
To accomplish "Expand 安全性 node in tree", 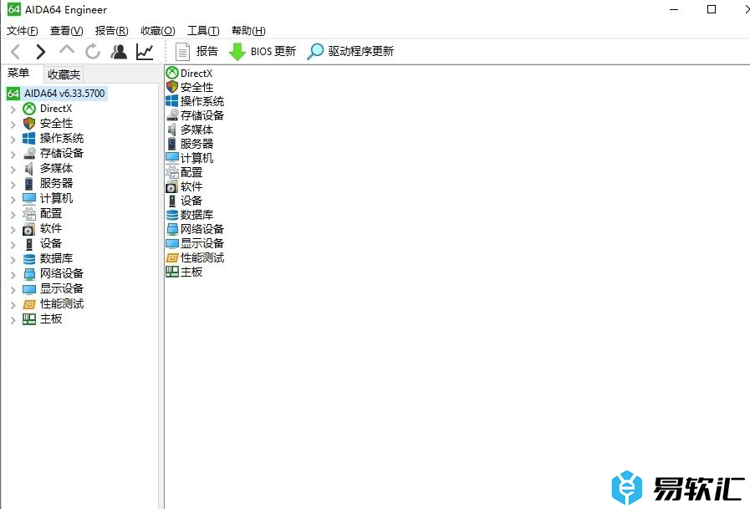I will tap(13, 125).
